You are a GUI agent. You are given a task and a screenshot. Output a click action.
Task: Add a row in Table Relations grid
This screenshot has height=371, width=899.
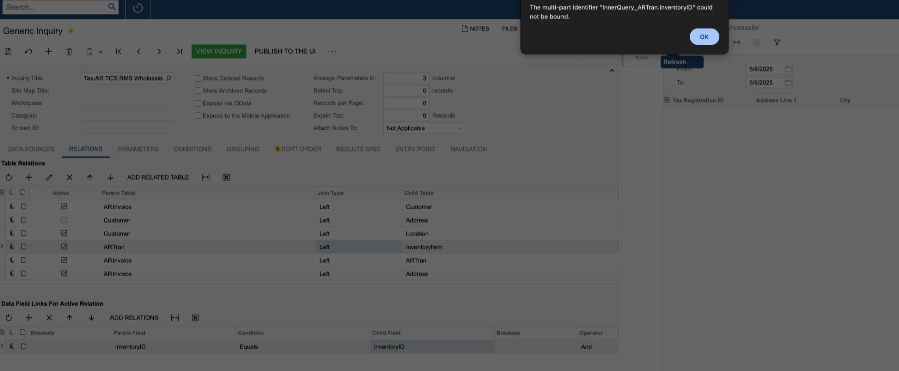pos(29,177)
